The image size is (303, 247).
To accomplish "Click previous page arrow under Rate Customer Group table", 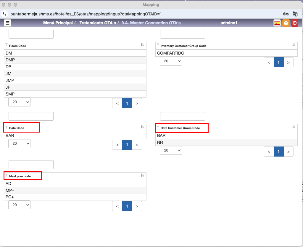I will click(x=269, y=152).
